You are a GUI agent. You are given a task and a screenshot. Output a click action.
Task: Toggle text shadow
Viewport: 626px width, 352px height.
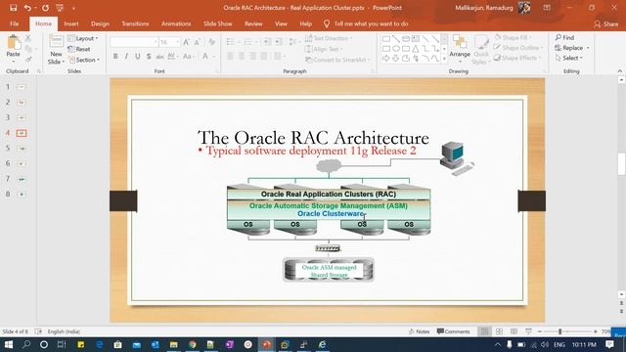(149, 57)
